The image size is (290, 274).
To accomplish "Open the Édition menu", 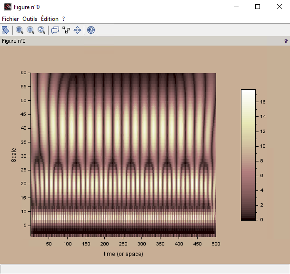I will click(x=50, y=19).
